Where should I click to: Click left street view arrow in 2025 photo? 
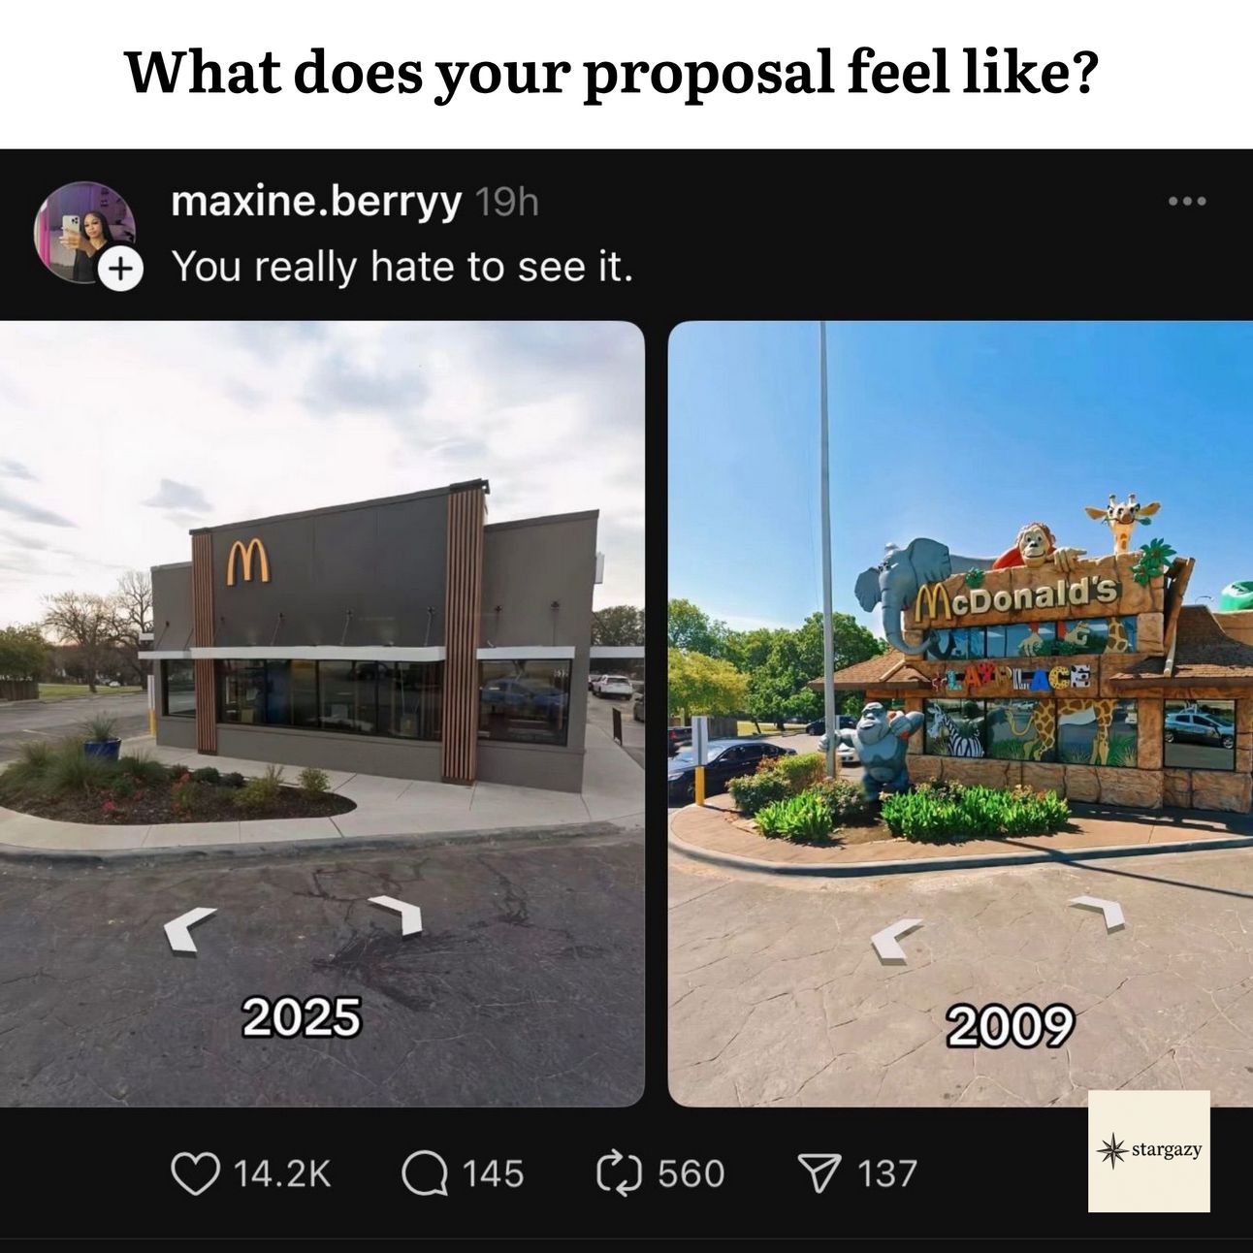click(x=190, y=929)
